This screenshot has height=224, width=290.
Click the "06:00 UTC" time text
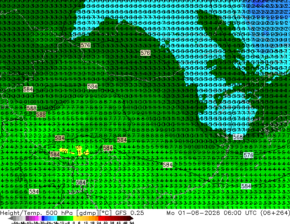(x=240, y=213)
